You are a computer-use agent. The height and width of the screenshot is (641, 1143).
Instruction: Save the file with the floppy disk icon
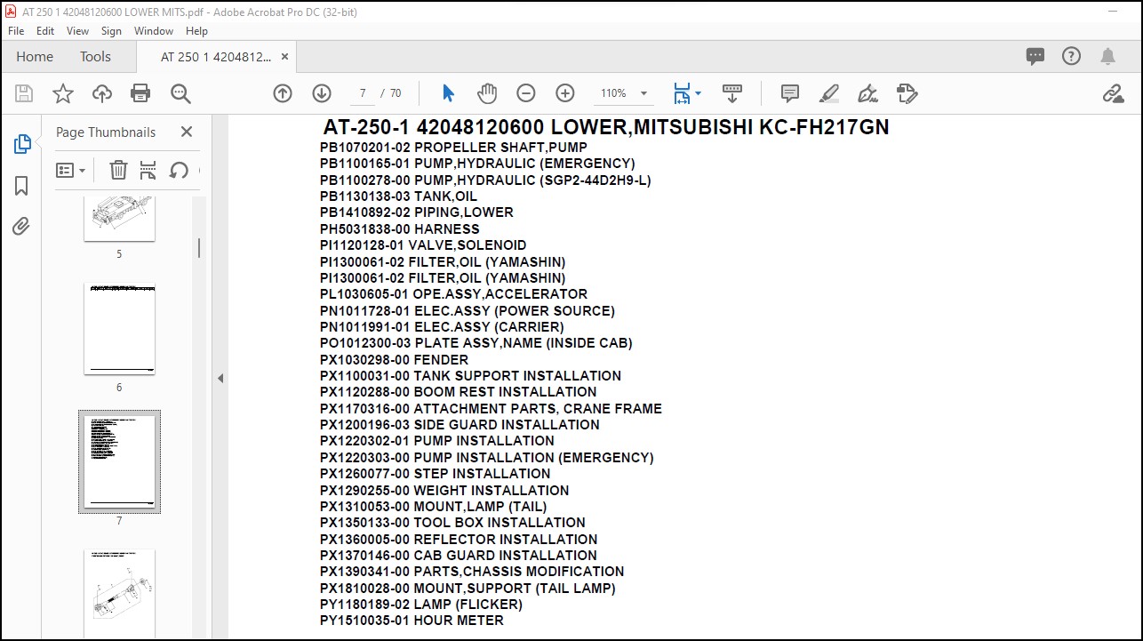click(24, 93)
